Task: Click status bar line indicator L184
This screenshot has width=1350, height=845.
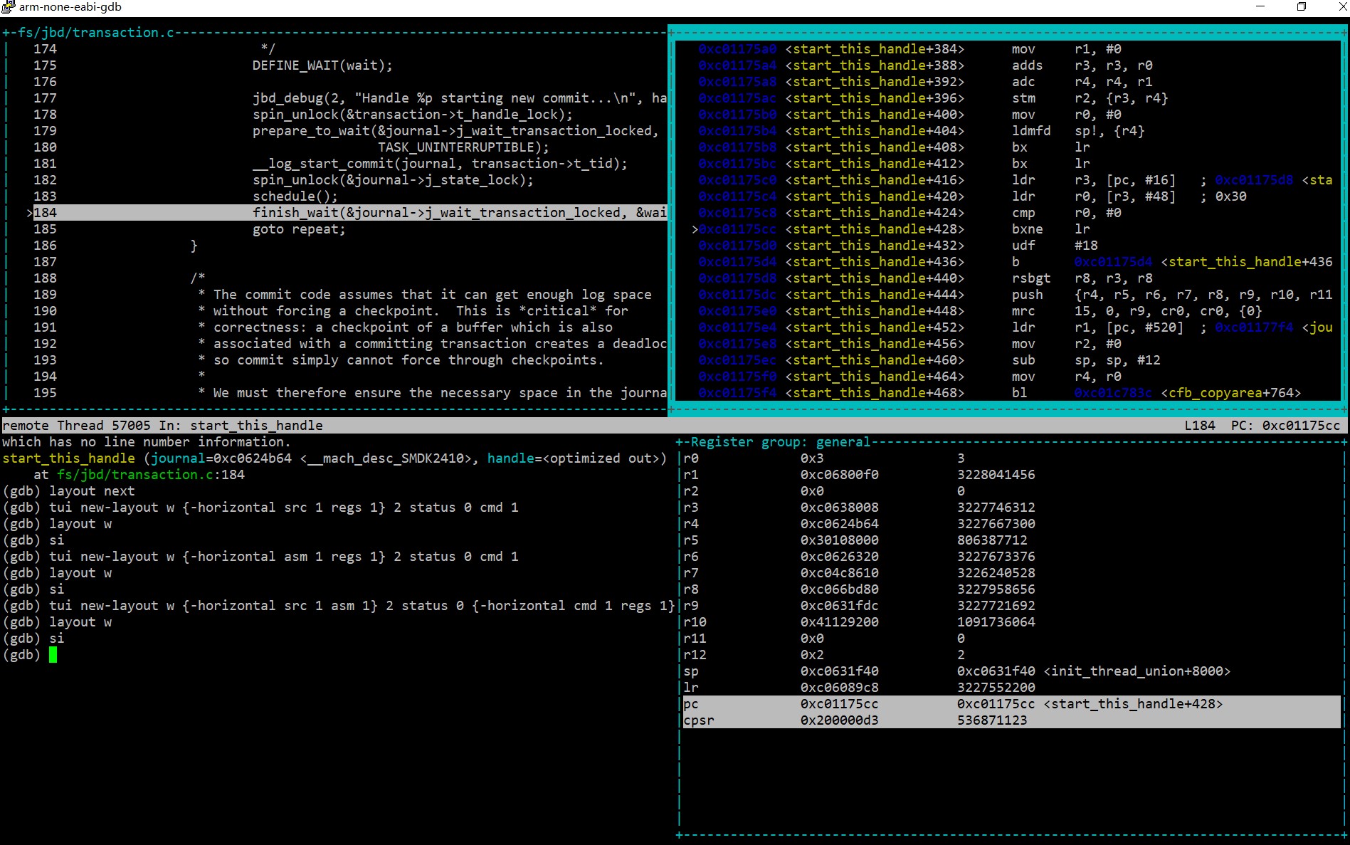Action: 1200,426
